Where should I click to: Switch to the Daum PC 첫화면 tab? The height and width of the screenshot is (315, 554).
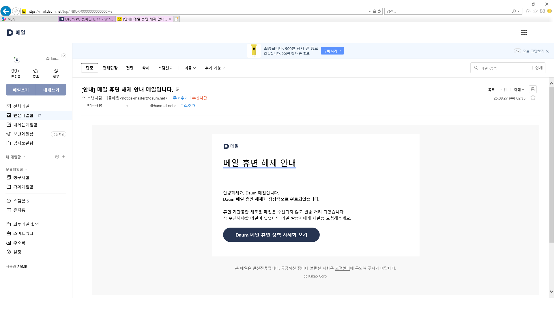click(x=87, y=19)
